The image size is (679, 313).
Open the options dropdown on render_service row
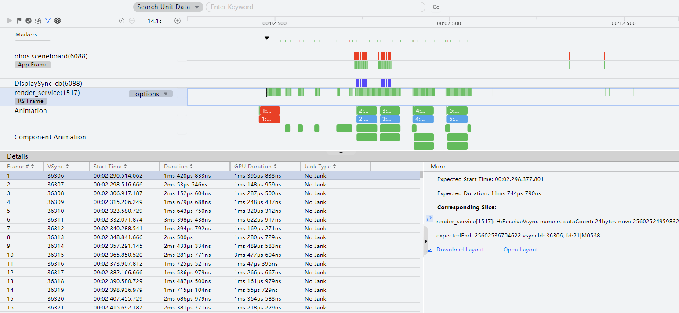pyautogui.click(x=151, y=94)
